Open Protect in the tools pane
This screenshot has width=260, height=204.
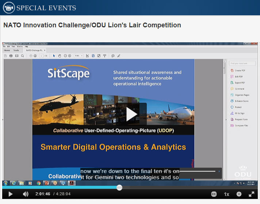pyautogui.click(x=236, y=107)
